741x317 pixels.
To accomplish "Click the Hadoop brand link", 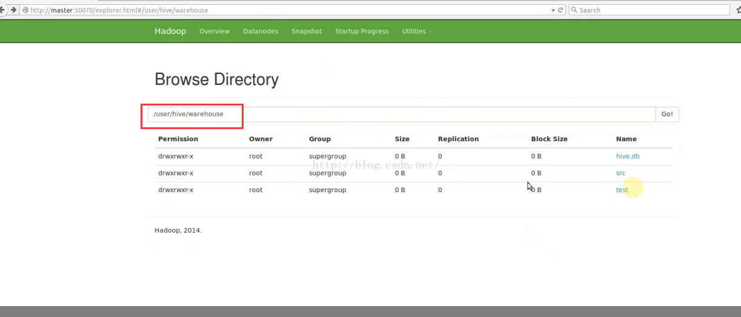I will pos(170,31).
